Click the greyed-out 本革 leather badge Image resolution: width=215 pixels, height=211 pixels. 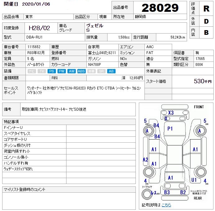(91, 71)
